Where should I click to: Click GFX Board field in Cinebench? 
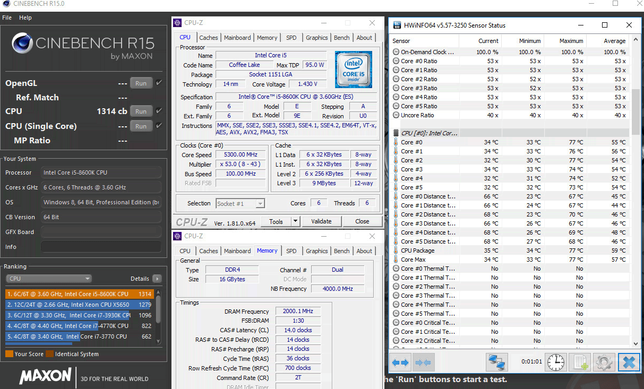point(101,232)
